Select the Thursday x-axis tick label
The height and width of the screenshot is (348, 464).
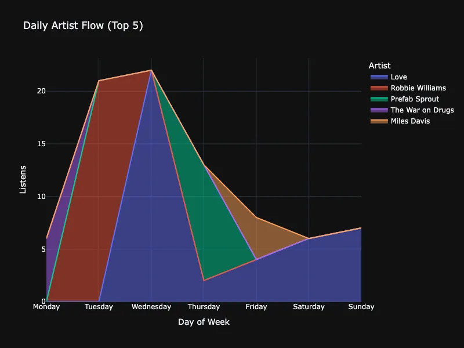pos(204,307)
